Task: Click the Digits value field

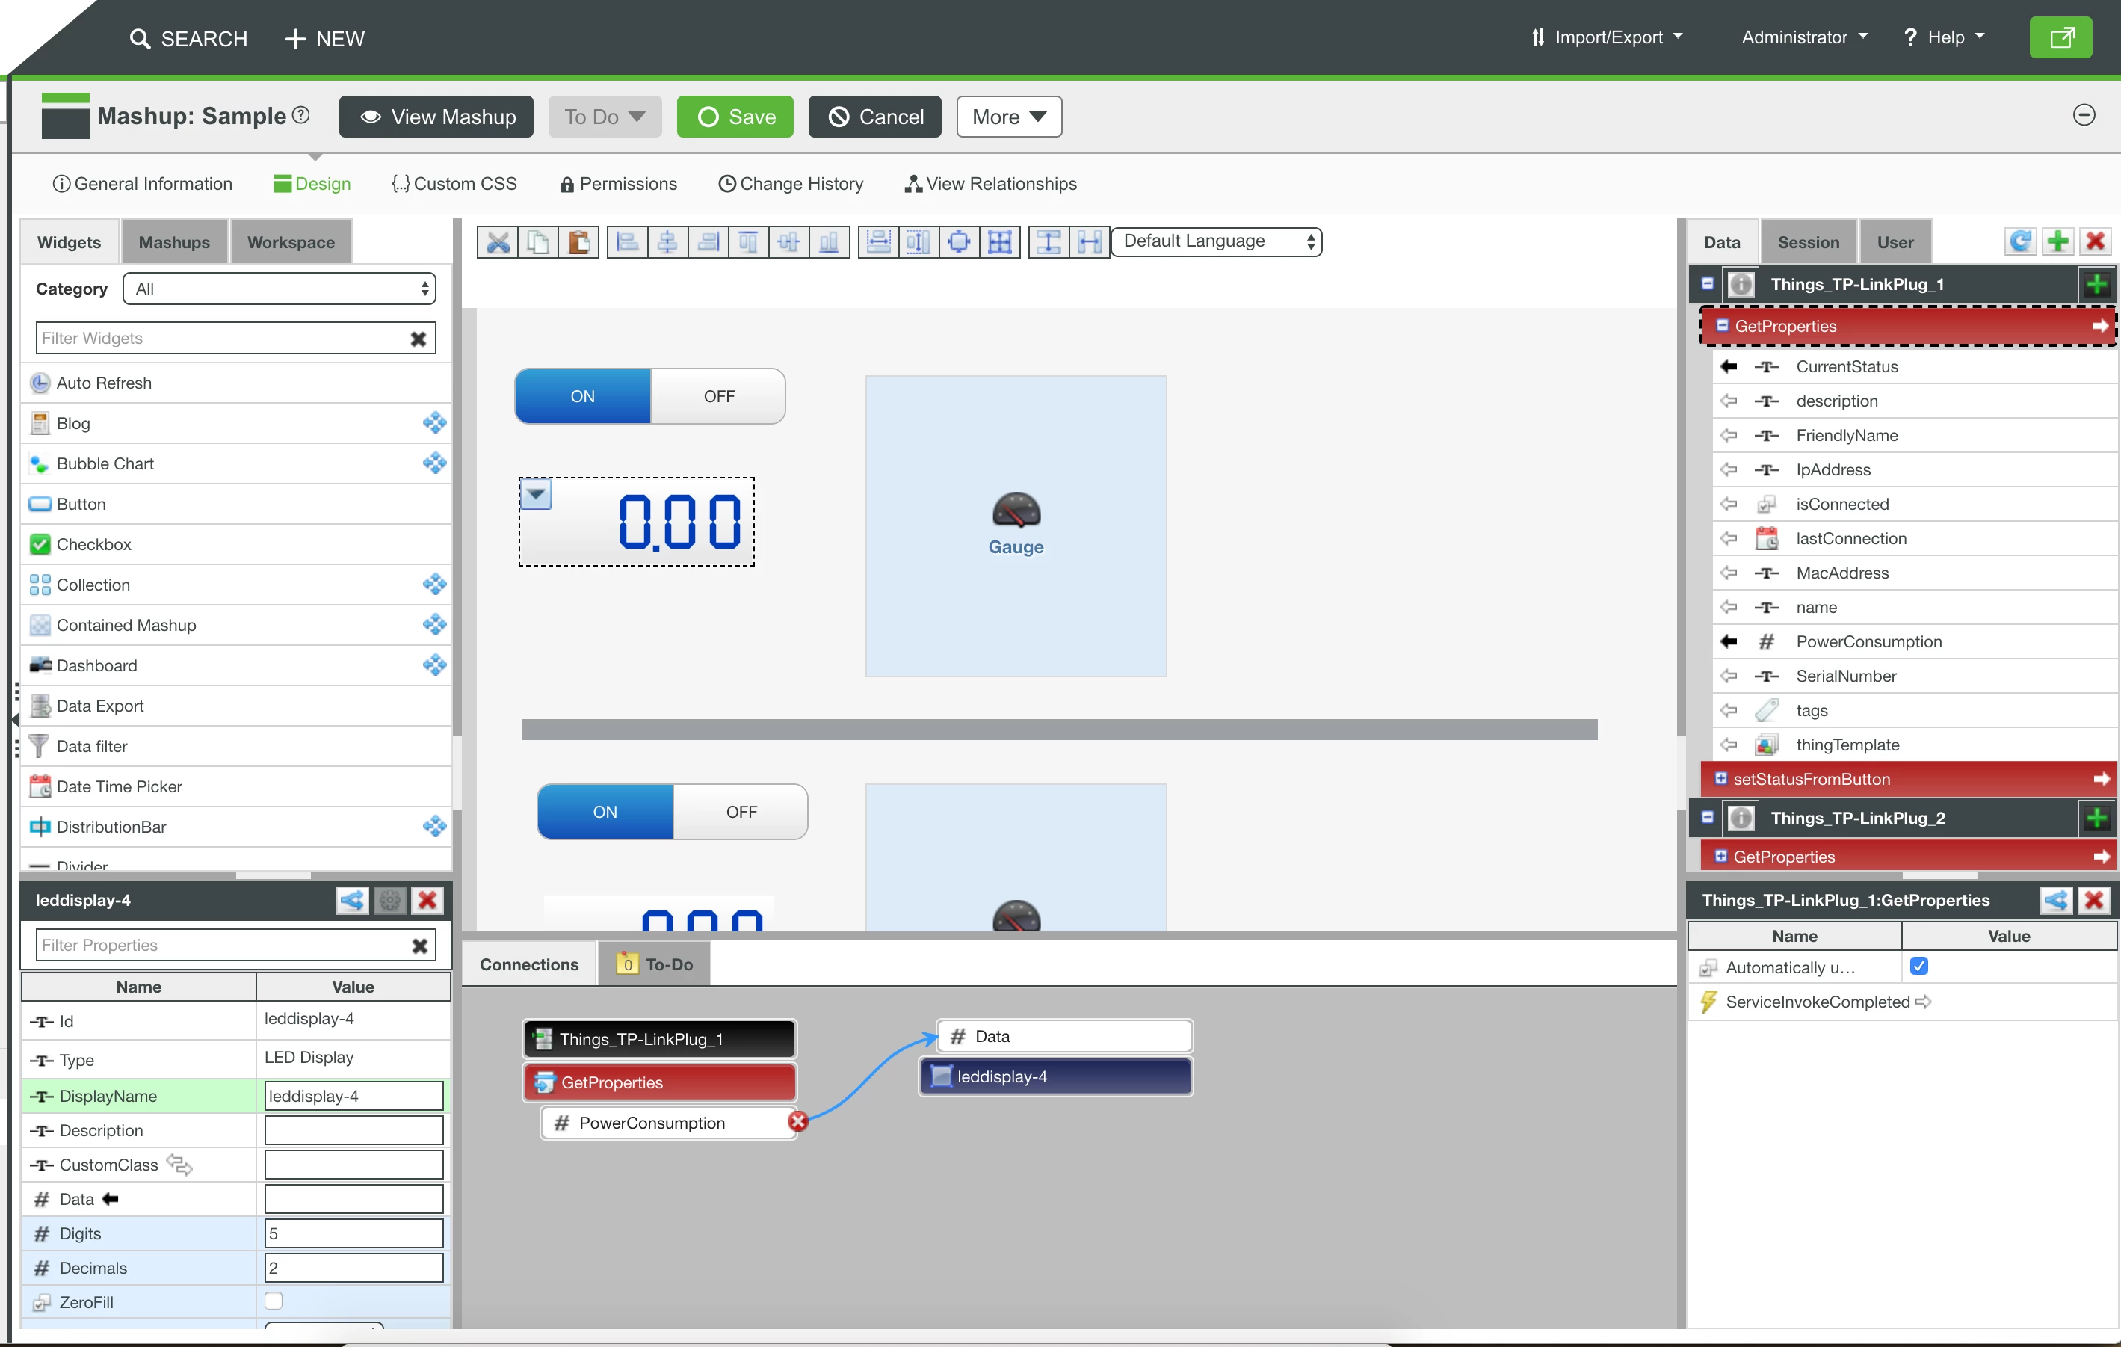Action: (x=353, y=1233)
